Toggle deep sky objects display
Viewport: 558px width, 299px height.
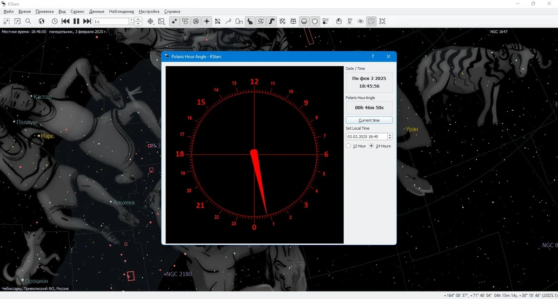185,21
